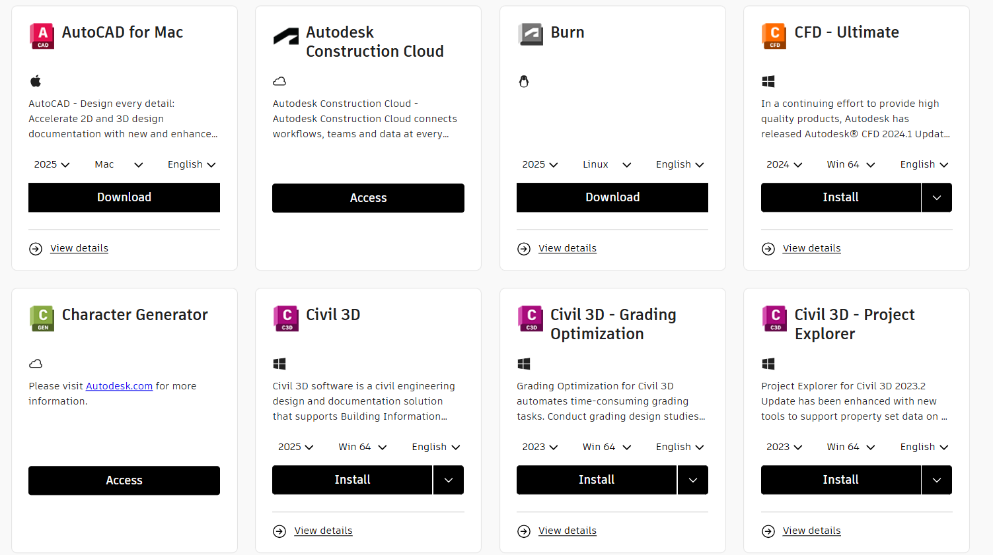Click the Civil 3D Grading Optimization icon
This screenshot has height=555, width=993.
pyautogui.click(x=531, y=318)
